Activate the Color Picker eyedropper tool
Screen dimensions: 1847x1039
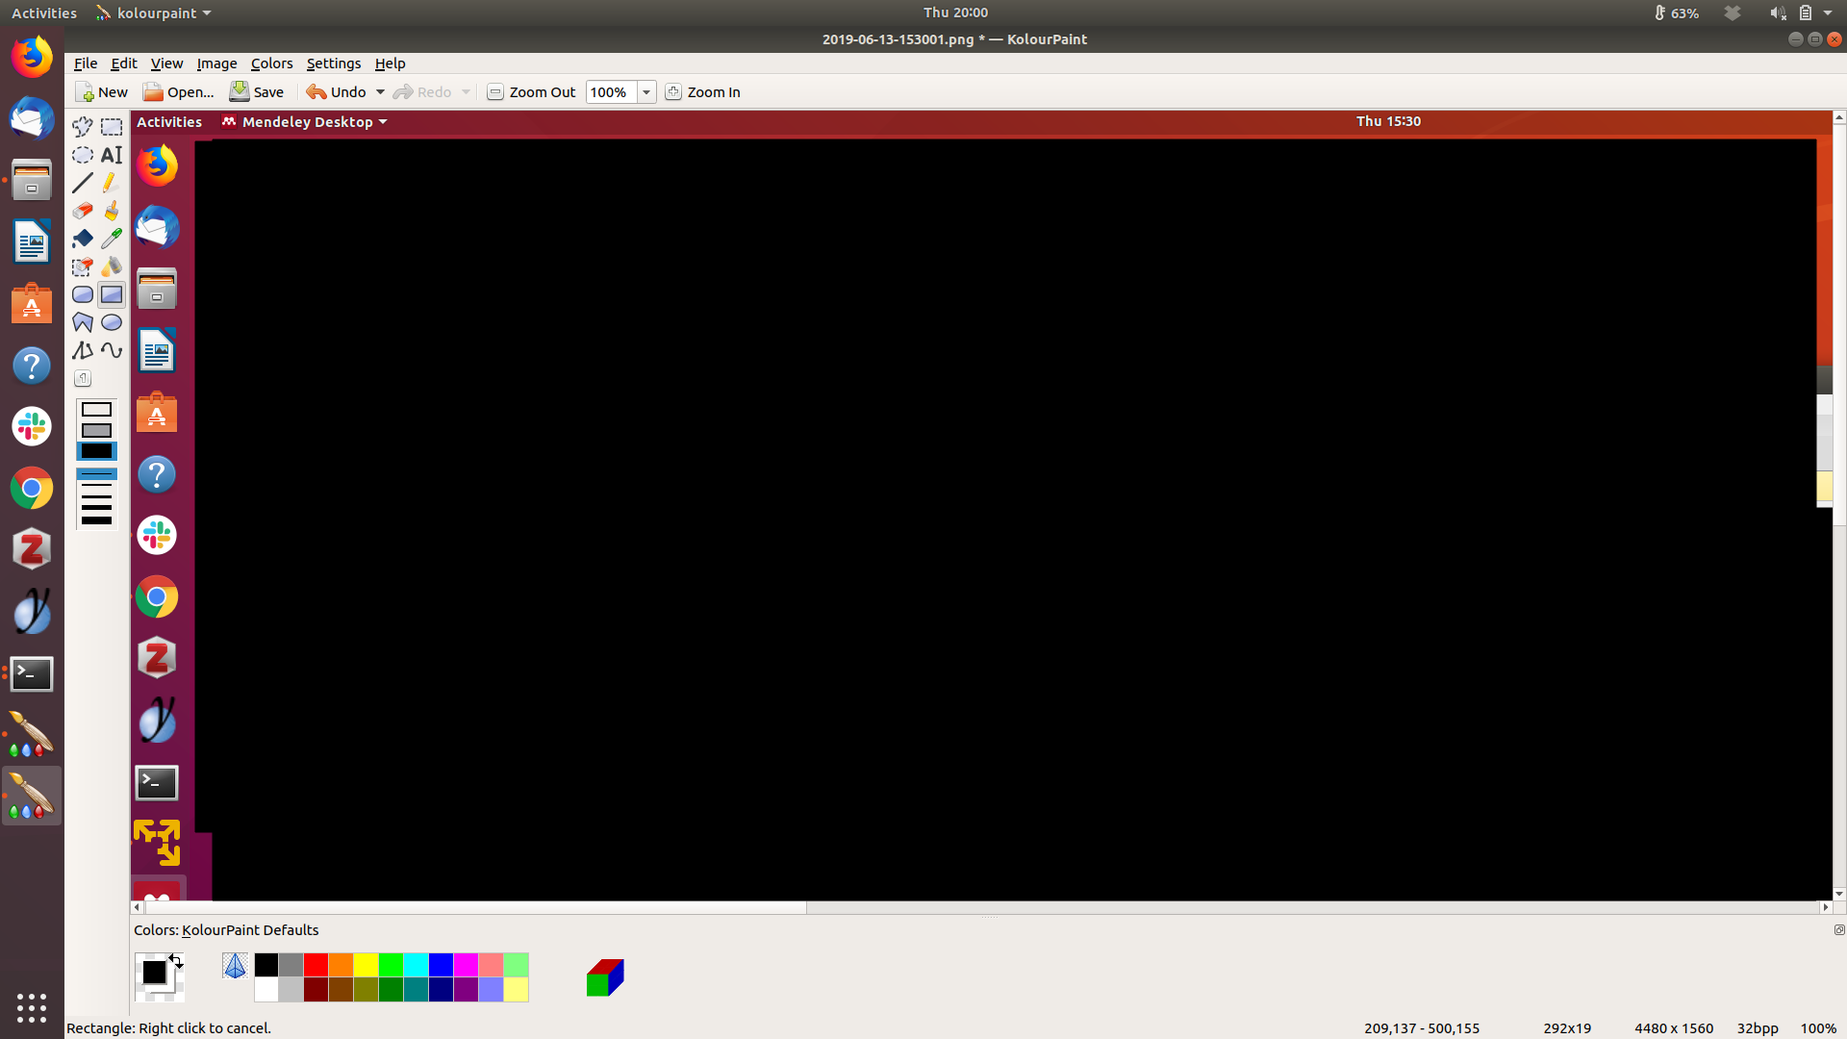[x=112, y=239]
